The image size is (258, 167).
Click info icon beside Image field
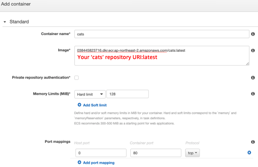(x=253, y=50)
